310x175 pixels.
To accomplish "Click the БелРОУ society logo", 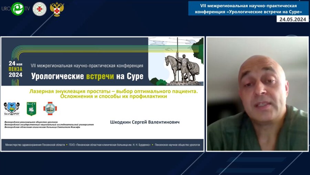I will coord(12,109).
